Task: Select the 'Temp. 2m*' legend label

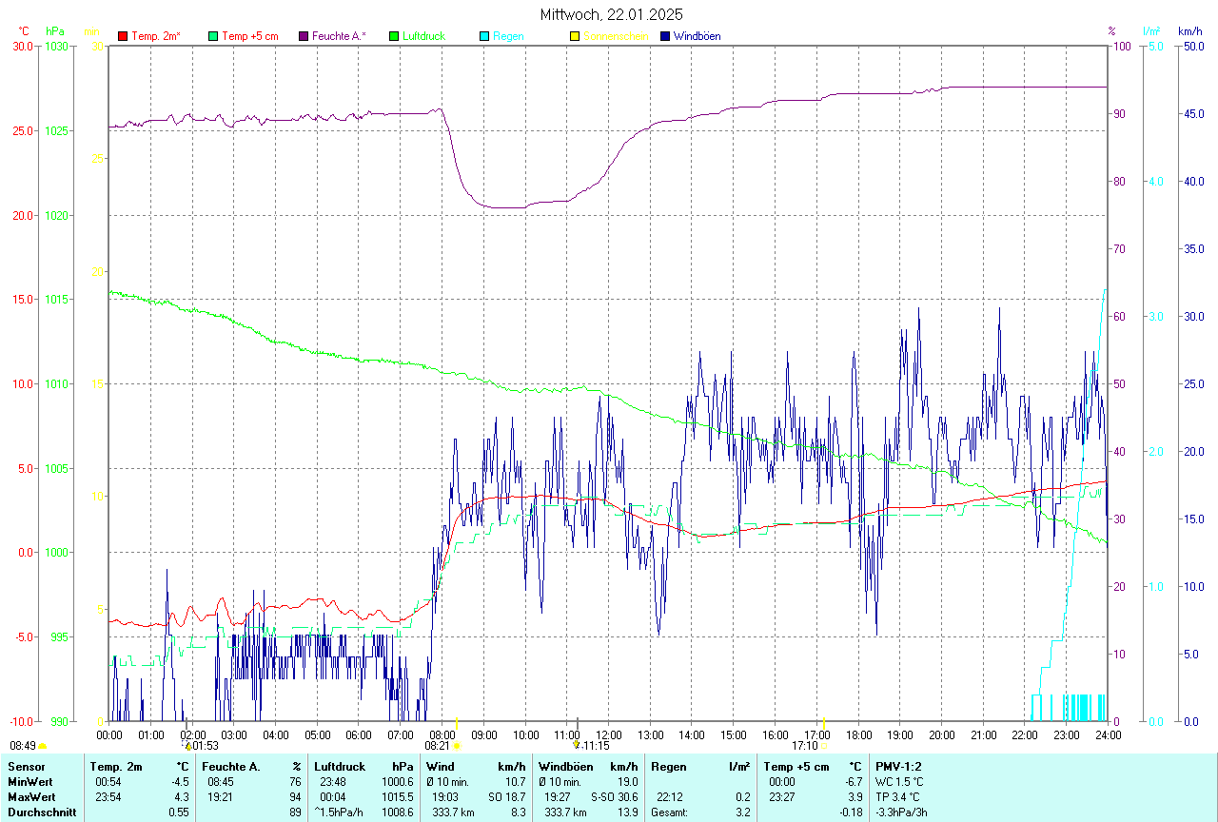Action: [156, 36]
